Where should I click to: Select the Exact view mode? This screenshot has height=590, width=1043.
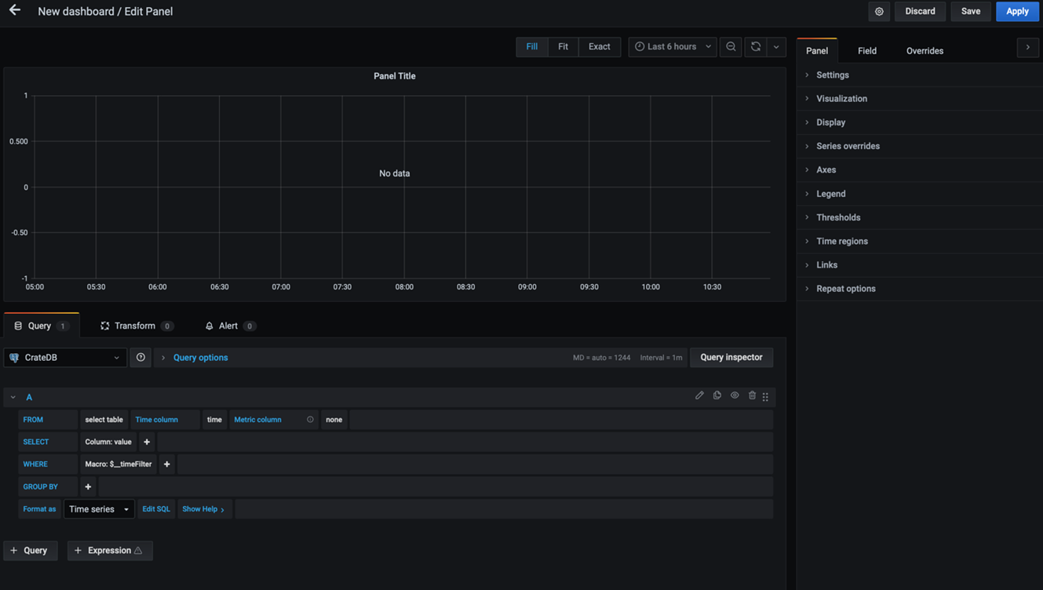tap(600, 47)
